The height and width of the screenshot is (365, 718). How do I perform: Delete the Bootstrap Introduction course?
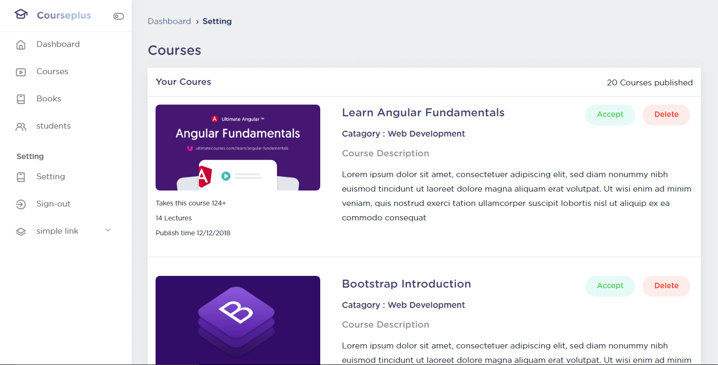click(666, 286)
